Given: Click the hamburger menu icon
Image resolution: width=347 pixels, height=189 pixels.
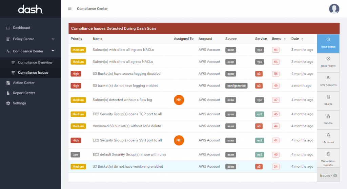Looking at the screenshot, I should 69,9.
